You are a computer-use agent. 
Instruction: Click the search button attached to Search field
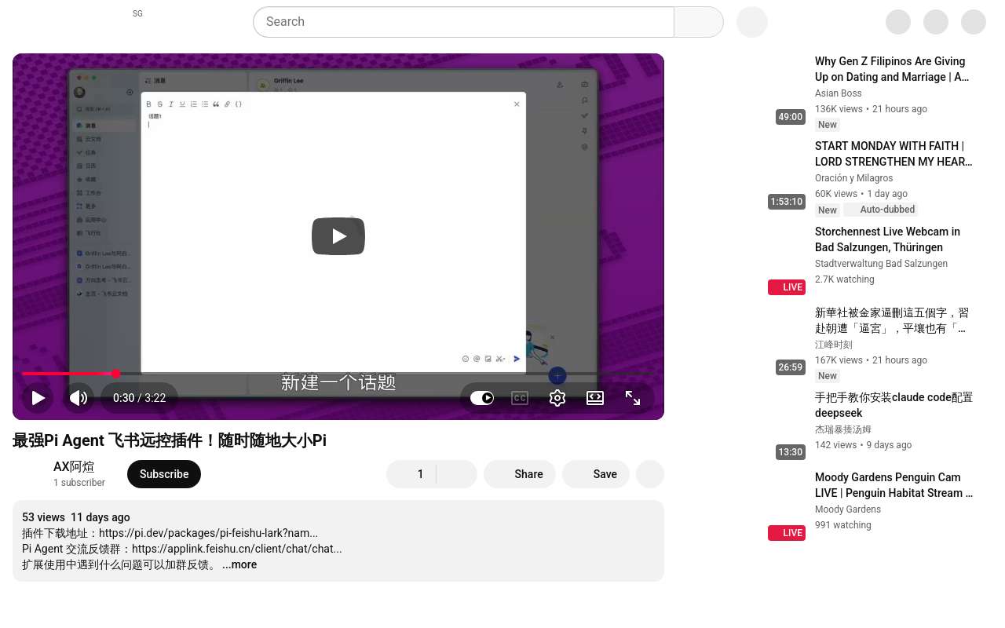point(699,22)
